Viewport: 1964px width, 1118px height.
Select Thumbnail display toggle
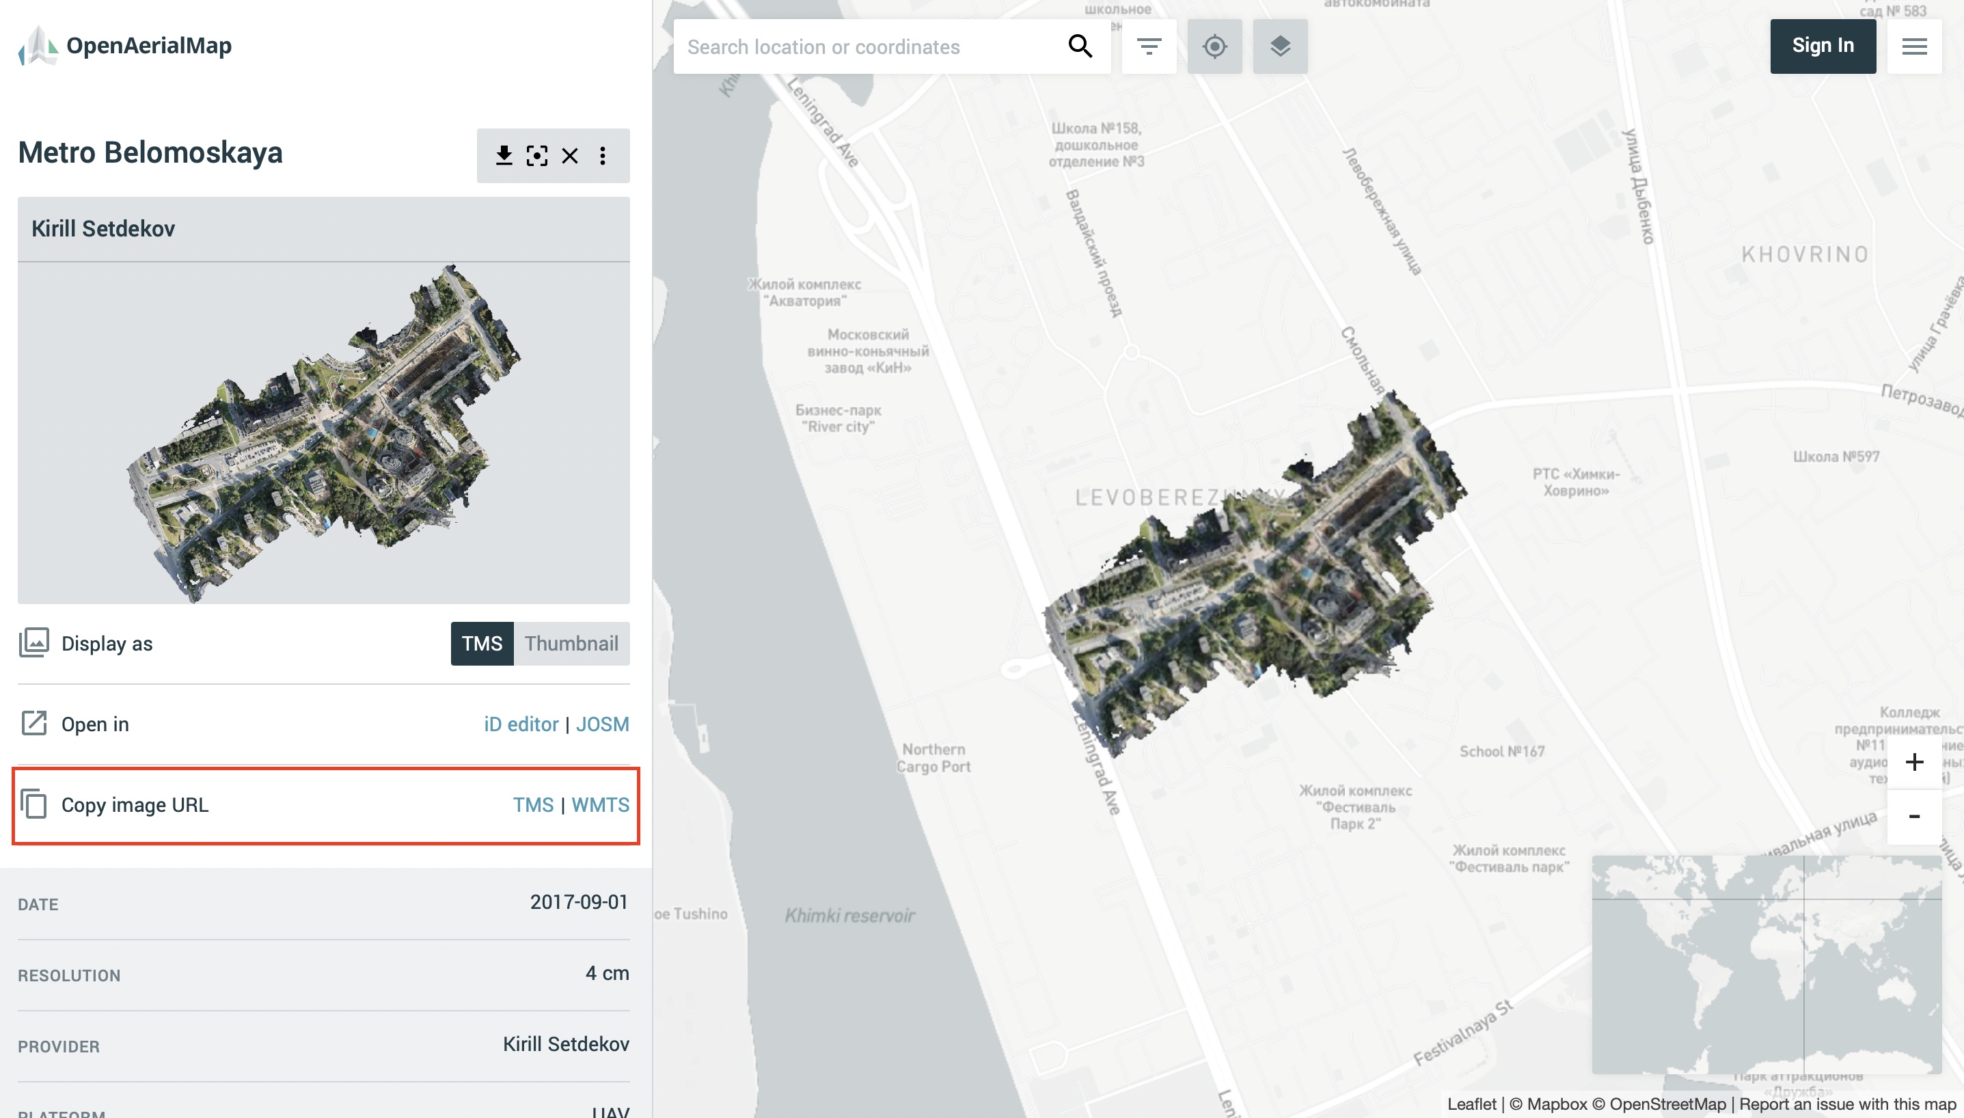[571, 643]
